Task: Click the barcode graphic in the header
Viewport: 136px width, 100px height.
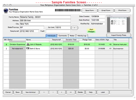Action: coord(68,10)
